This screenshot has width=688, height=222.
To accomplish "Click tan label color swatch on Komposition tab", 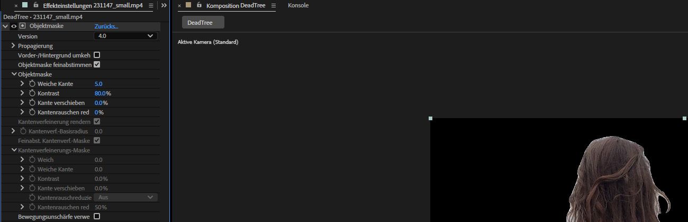I will coord(188,5).
